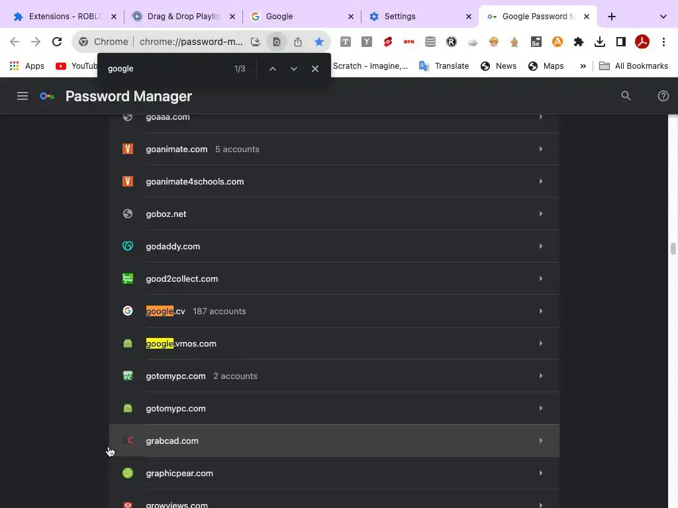
Task: Open the Scratch - Imagine bookmark
Action: tap(370, 65)
